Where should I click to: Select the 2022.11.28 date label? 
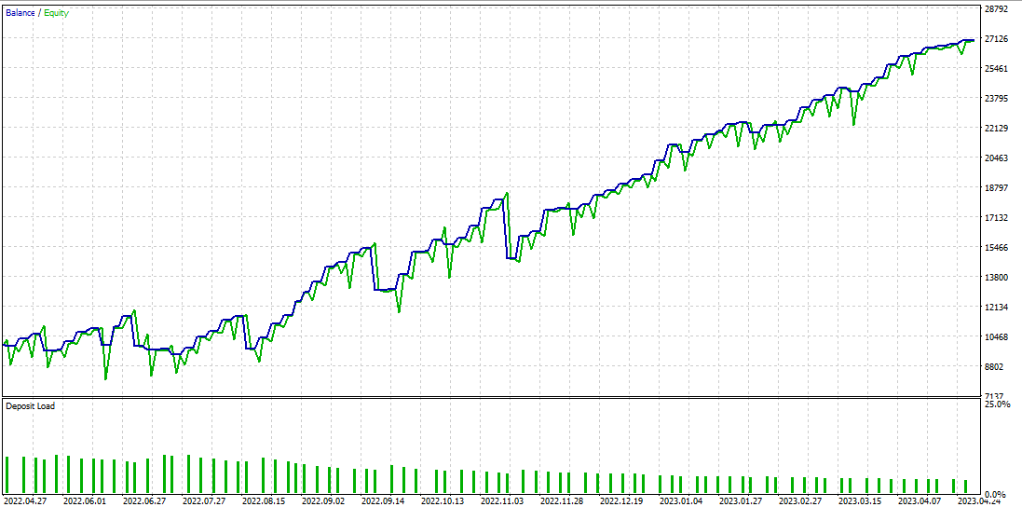(562, 501)
